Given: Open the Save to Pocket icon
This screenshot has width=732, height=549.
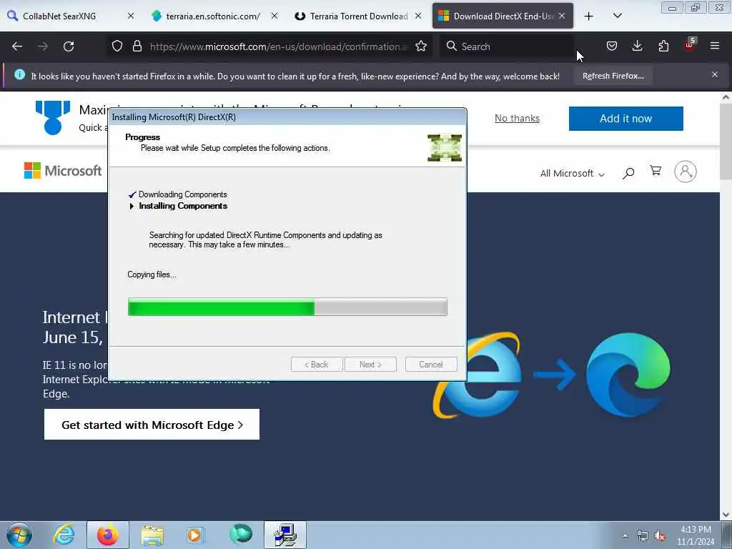Looking at the screenshot, I should tap(612, 46).
